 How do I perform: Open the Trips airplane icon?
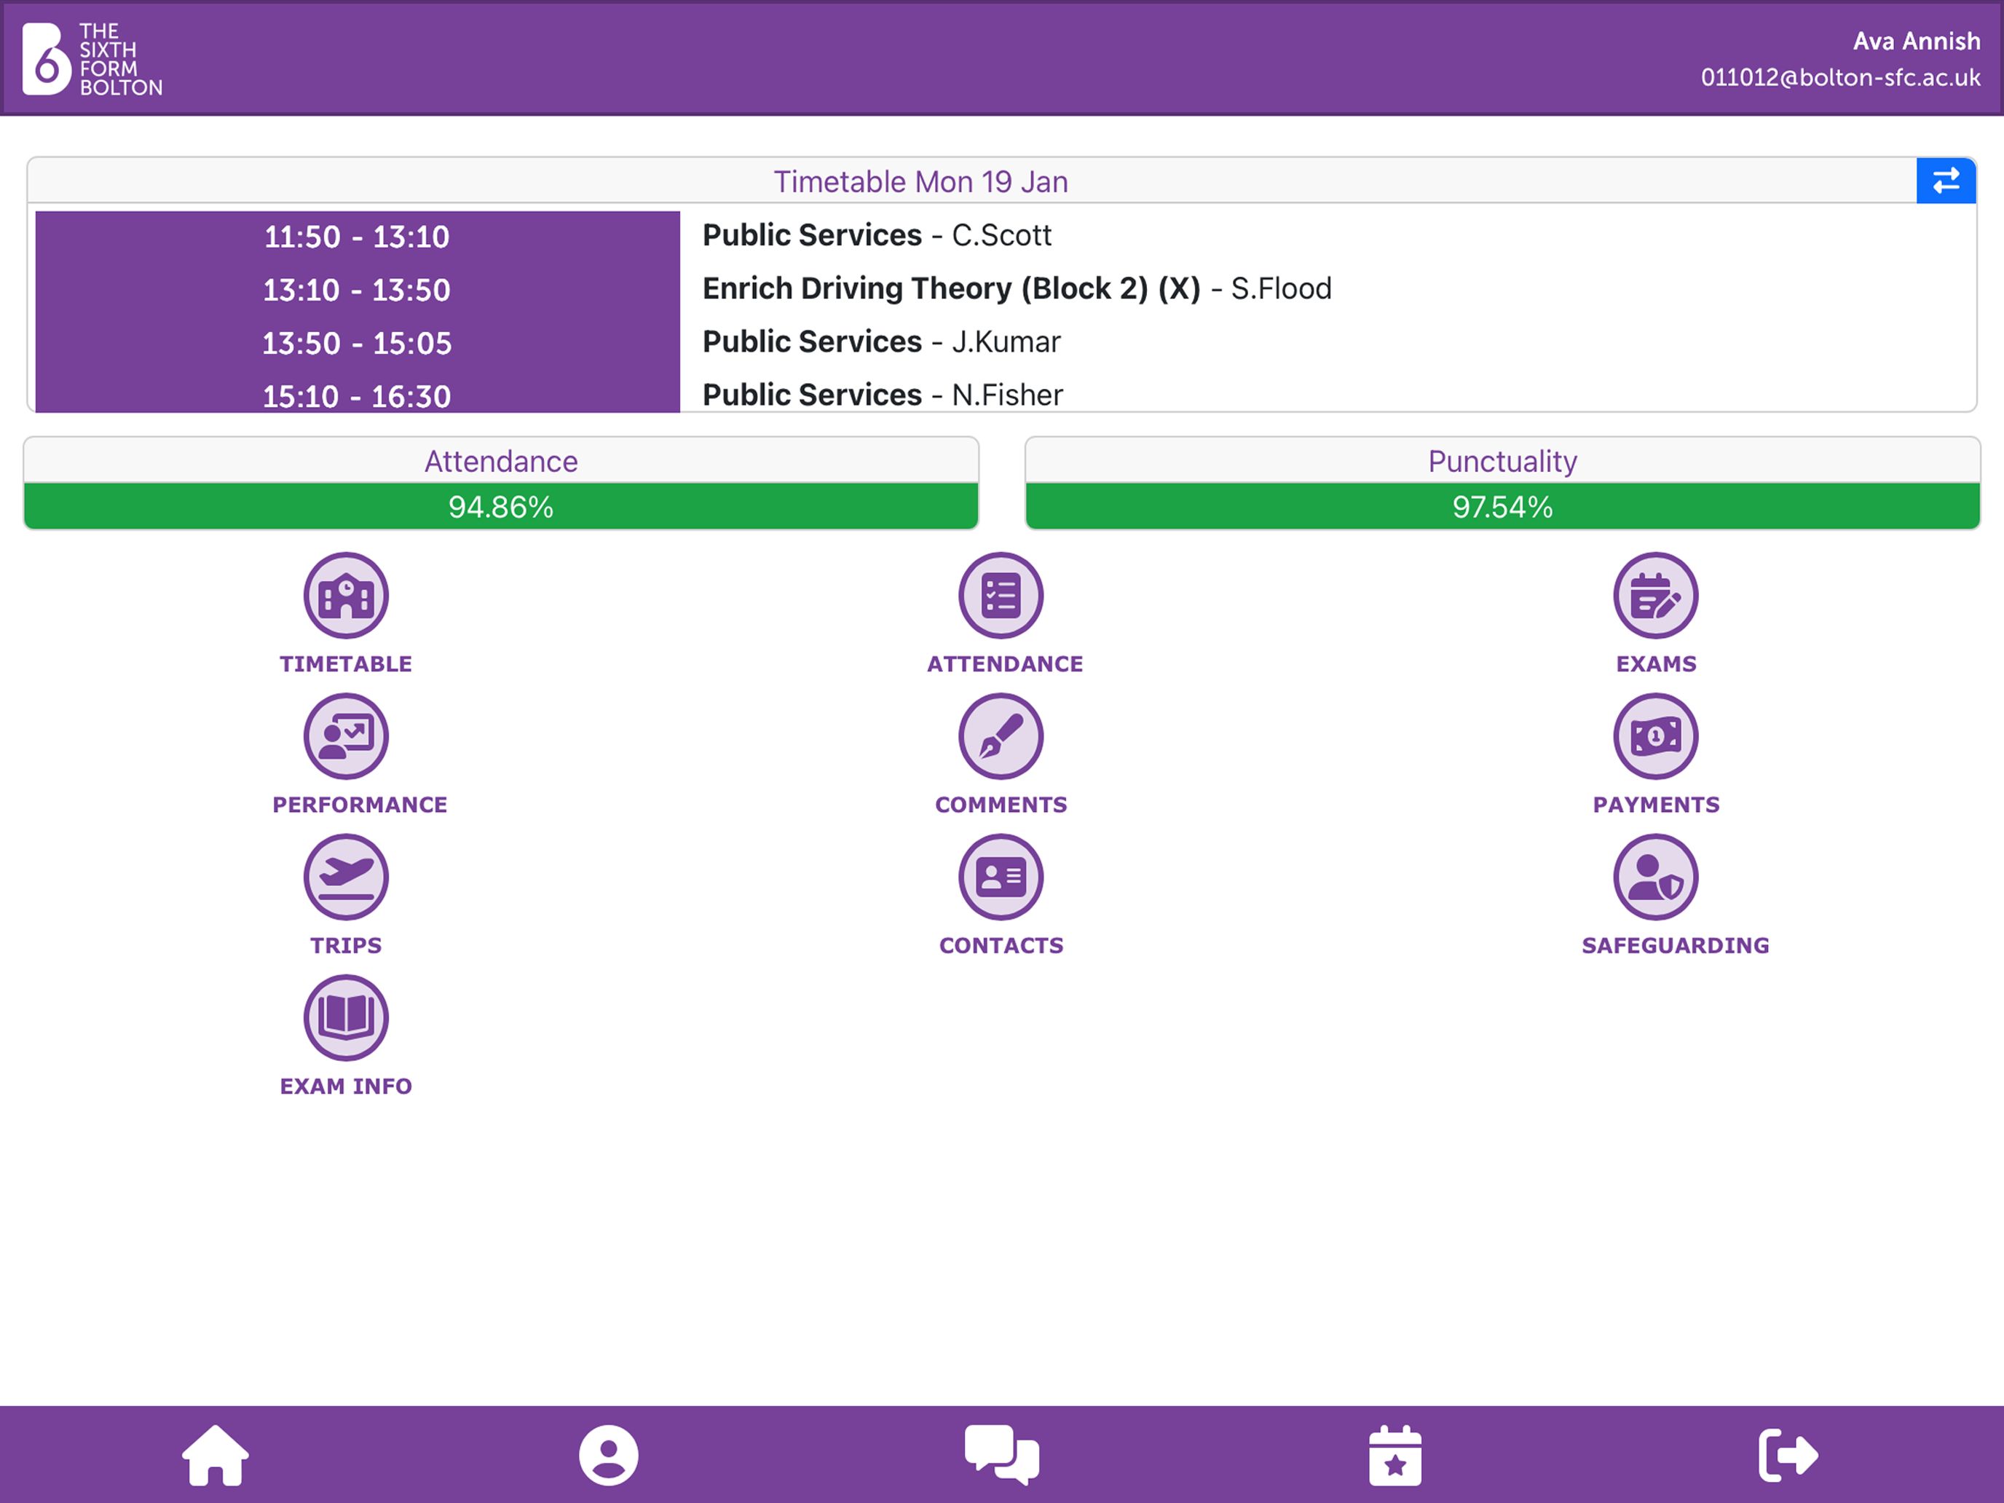click(x=346, y=876)
